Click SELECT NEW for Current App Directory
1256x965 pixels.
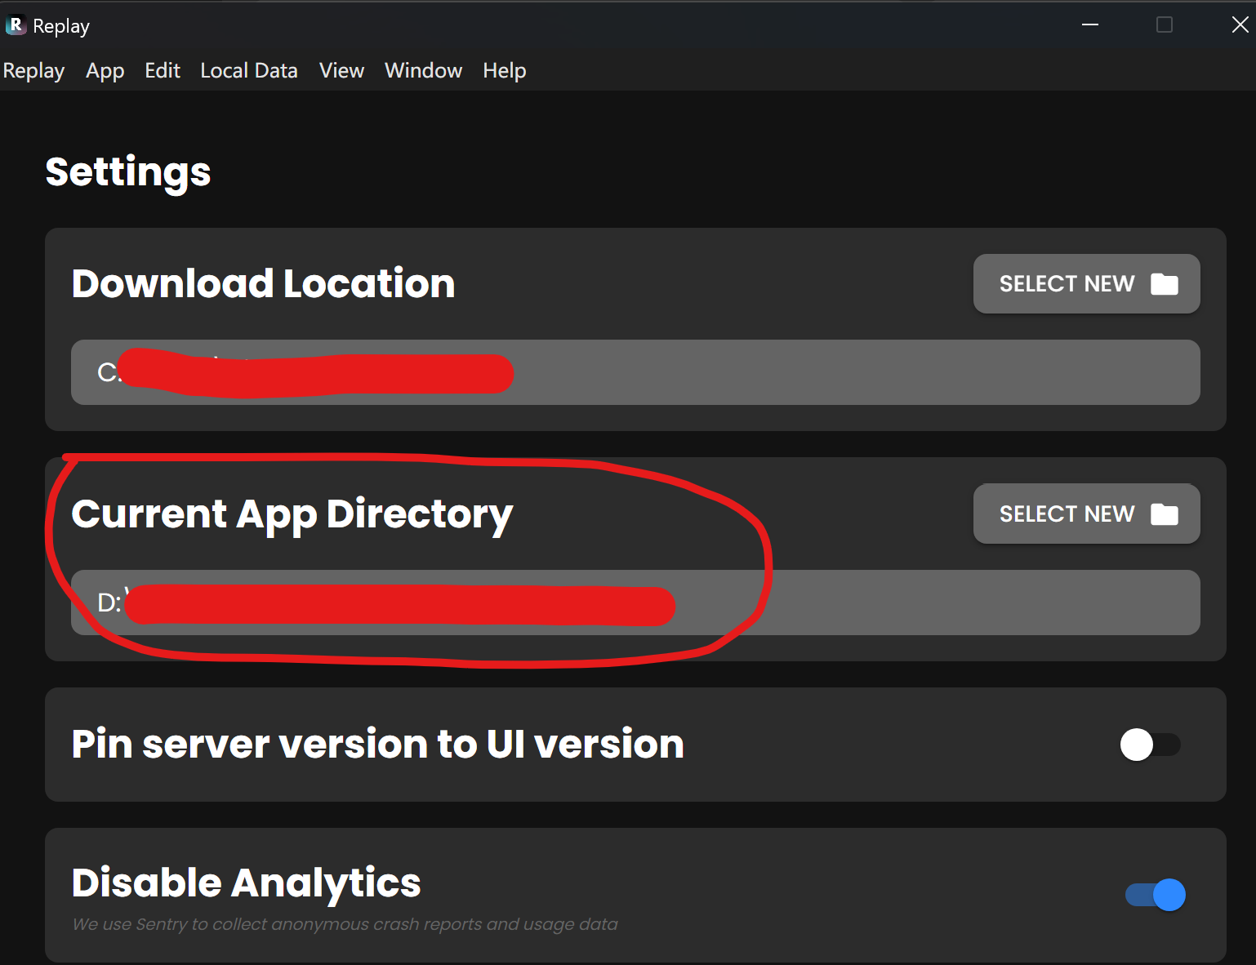pos(1087,514)
